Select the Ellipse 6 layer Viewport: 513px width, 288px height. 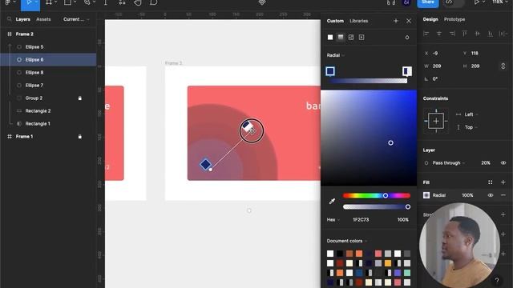click(x=34, y=59)
